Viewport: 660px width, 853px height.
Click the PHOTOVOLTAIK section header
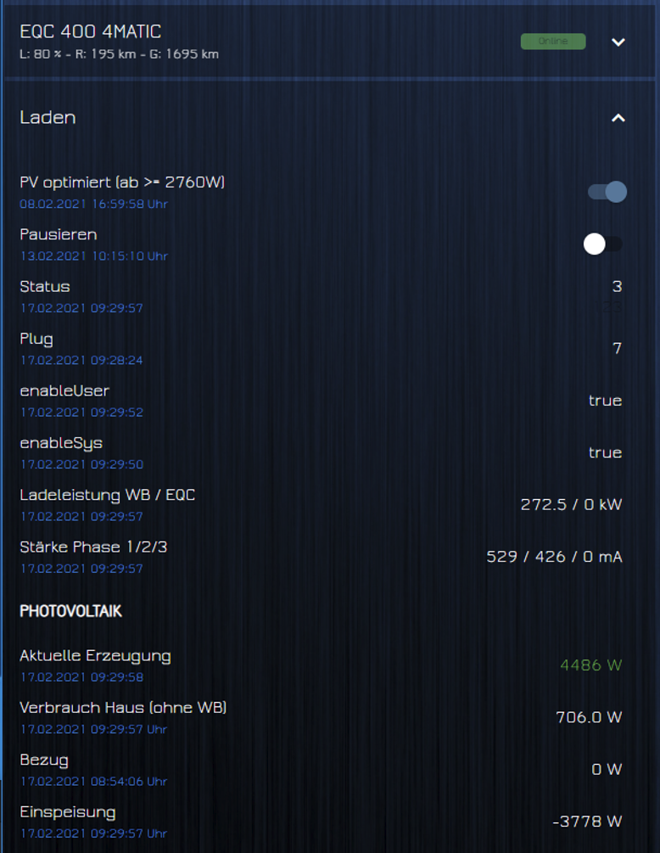click(x=70, y=611)
